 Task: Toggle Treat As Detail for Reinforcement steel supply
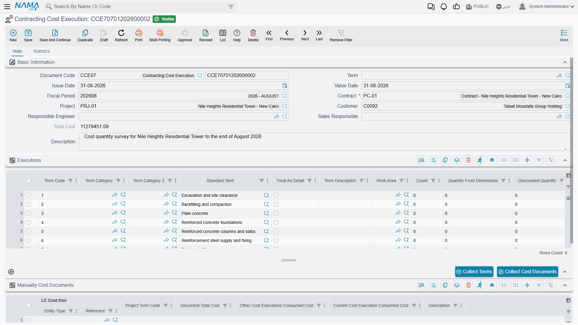(x=276, y=240)
